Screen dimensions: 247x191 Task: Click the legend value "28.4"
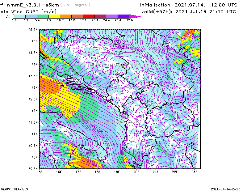coord(118,20)
